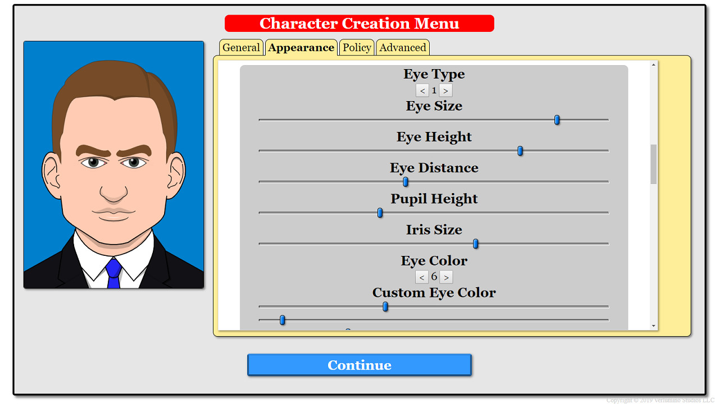Image resolution: width=719 pixels, height=404 pixels.
Task: Increase Eye Type with the right arrow
Action: [x=445, y=90]
